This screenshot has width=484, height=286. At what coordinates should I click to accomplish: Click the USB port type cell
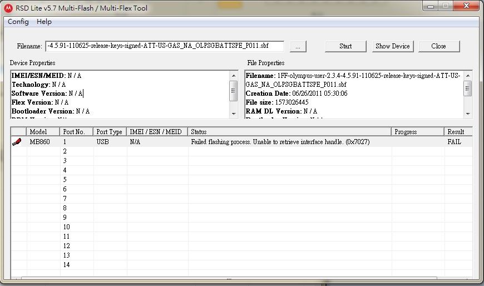click(103, 142)
